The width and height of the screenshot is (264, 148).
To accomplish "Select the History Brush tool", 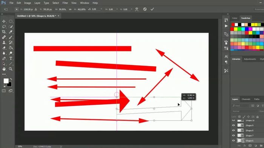I will click(x=11, y=42).
